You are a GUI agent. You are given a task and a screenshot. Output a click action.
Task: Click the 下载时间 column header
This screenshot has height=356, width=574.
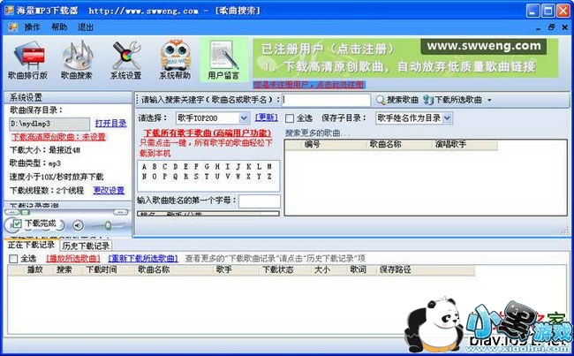pos(102,270)
